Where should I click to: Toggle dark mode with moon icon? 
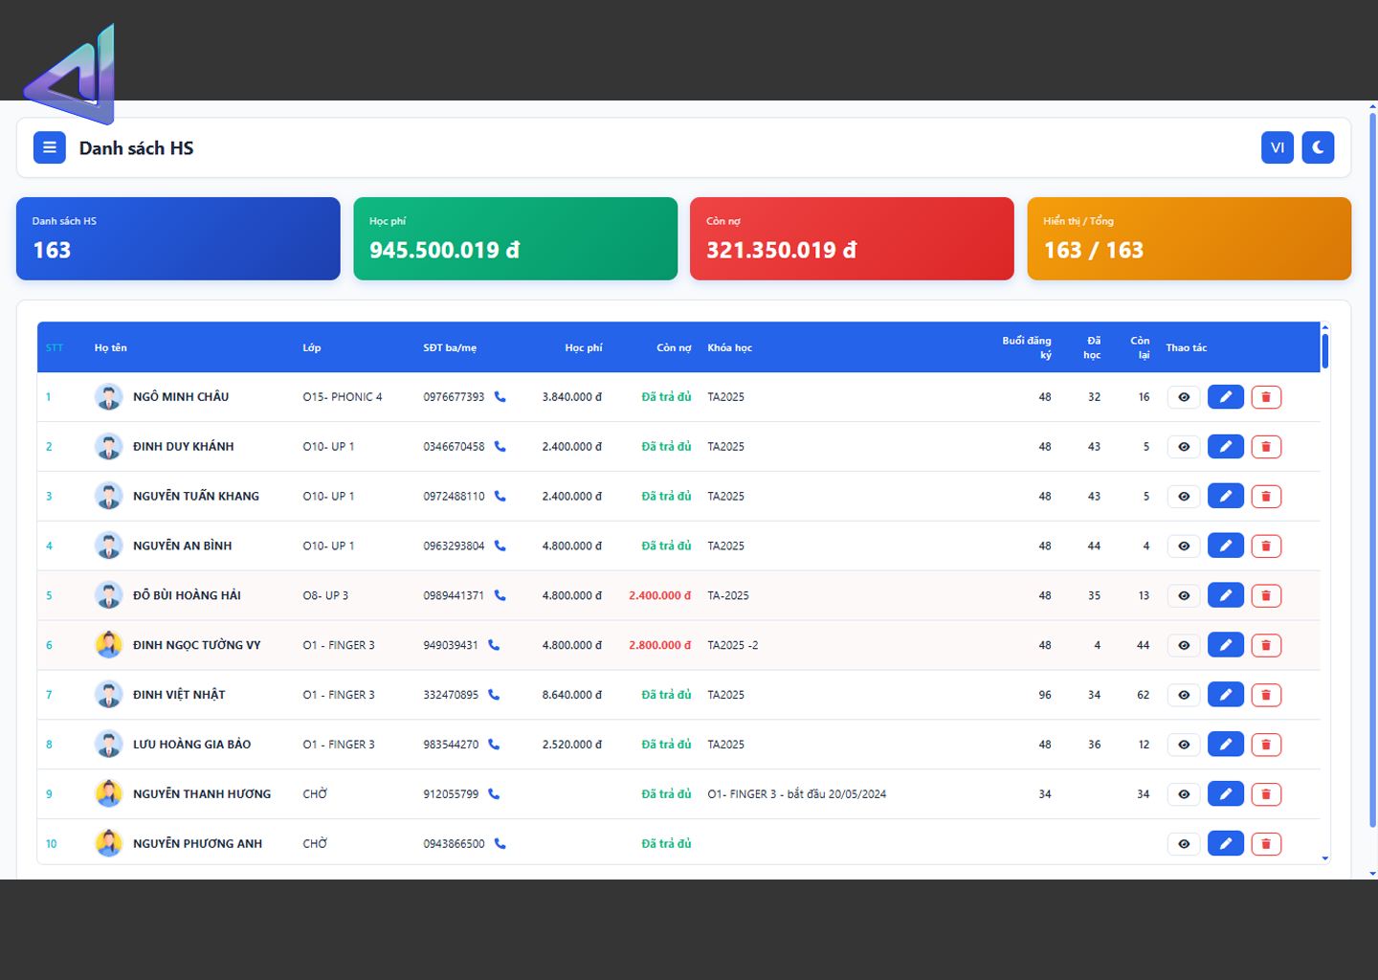coord(1318,147)
